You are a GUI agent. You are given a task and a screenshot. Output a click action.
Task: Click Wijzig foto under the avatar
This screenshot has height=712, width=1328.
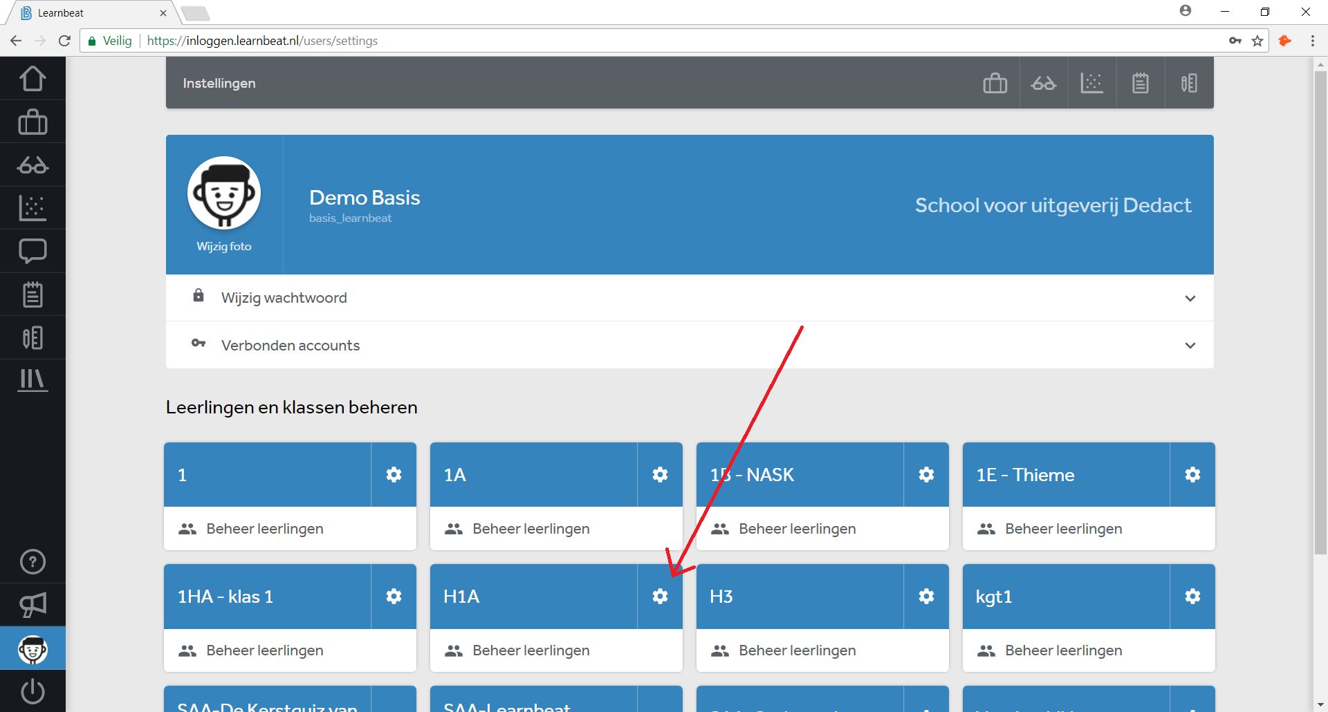[224, 247]
